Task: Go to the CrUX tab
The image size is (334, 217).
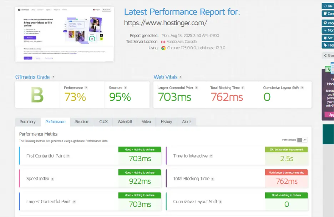Action: click(x=103, y=122)
